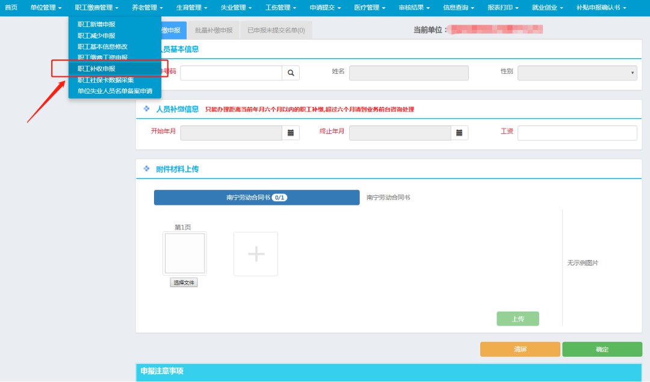The image size is (650, 382).
Task: Click the ID number search magnifier icon
Action: click(x=291, y=73)
